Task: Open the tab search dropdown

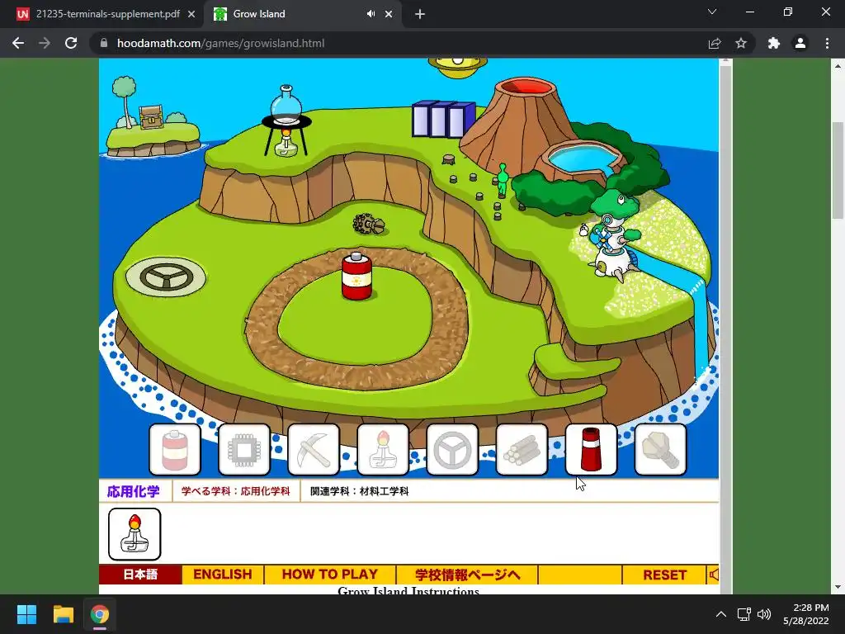Action: pyautogui.click(x=712, y=12)
